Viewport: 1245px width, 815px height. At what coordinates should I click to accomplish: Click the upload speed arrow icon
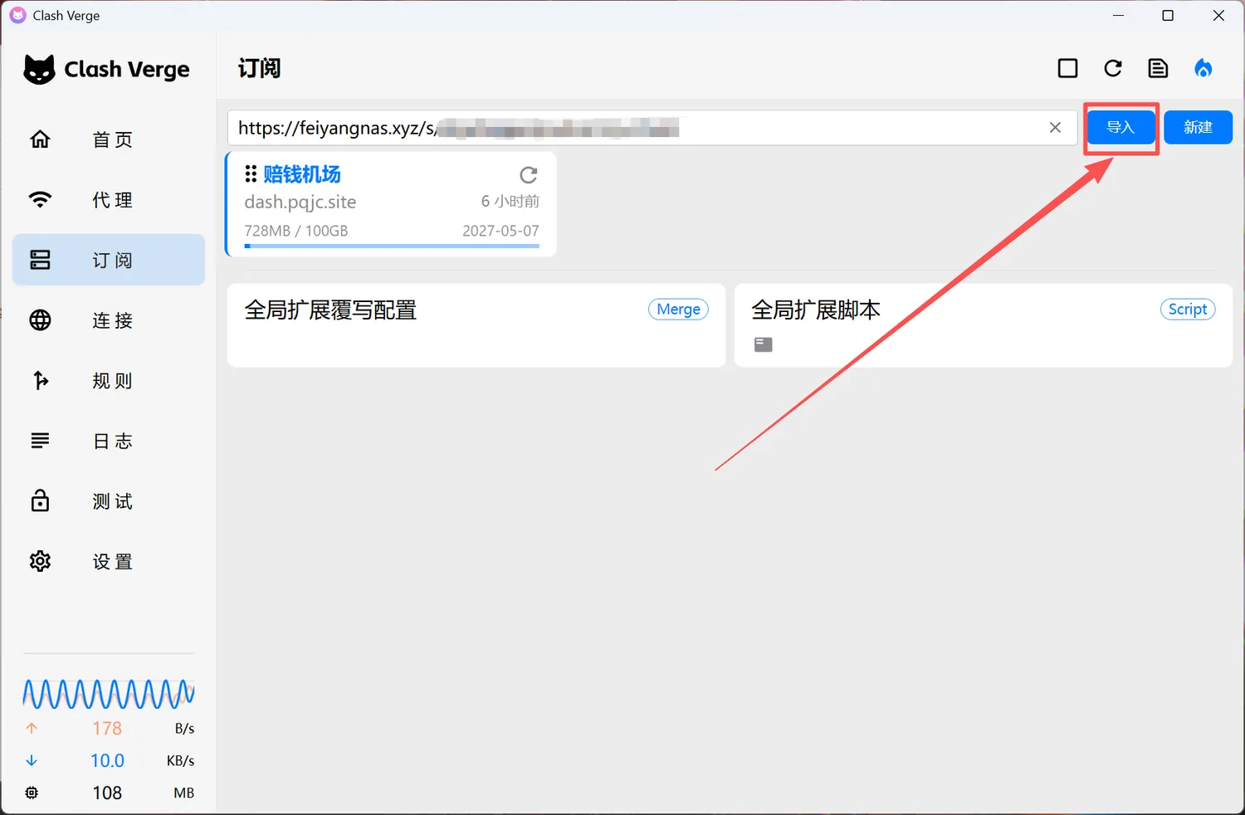coord(32,728)
